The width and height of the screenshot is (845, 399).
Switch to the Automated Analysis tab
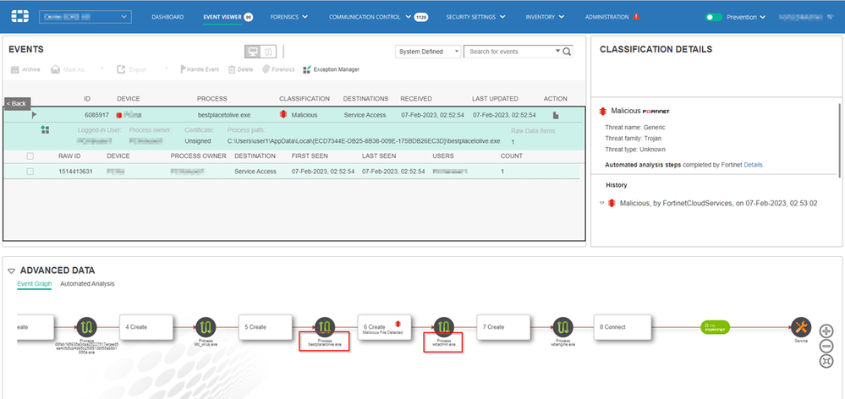point(87,284)
